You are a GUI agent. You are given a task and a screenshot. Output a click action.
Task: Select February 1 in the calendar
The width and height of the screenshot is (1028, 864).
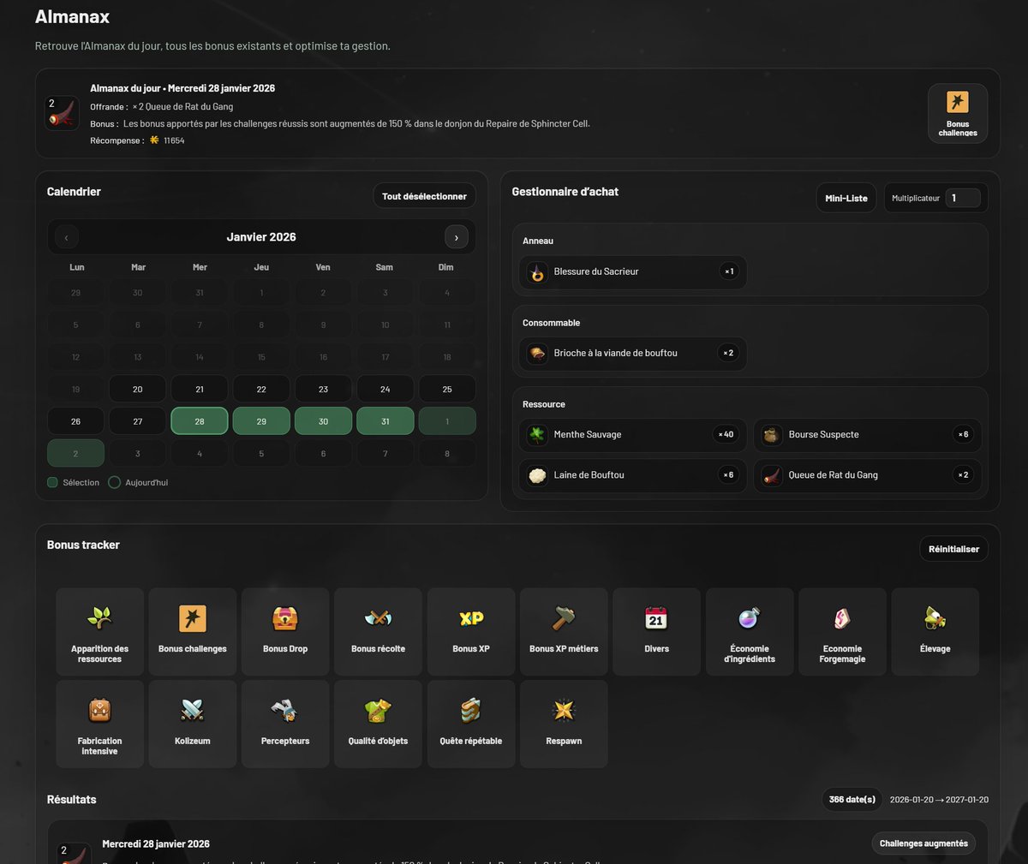click(447, 421)
